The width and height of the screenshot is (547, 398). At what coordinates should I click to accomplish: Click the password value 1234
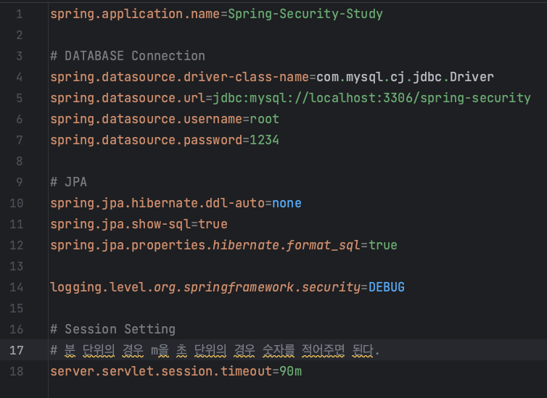264,140
